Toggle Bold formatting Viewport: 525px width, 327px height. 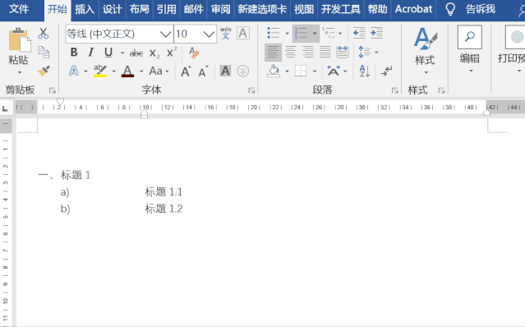[74, 53]
